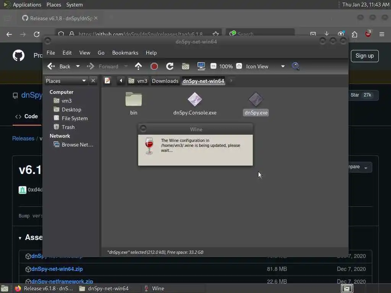Collapse the Assets section triangle
The image size is (391, 293).
(20, 238)
